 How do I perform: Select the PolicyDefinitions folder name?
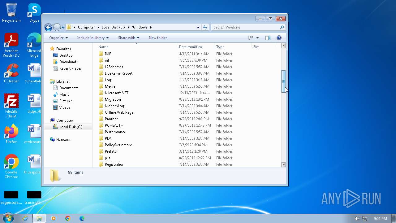[118, 145]
